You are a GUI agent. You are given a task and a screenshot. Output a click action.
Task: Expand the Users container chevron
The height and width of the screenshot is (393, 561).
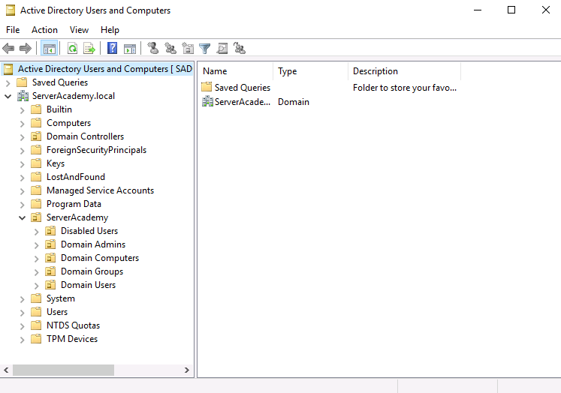pos(23,313)
